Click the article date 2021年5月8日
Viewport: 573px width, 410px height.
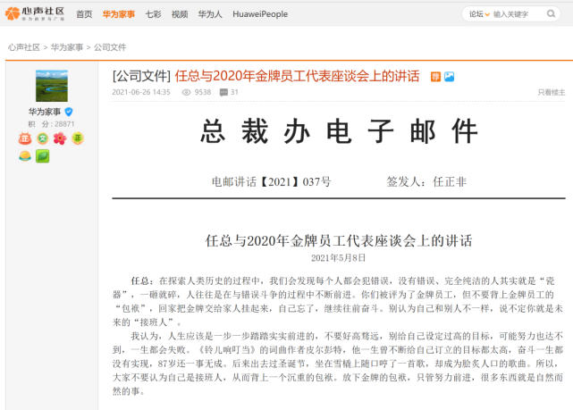[339, 258]
